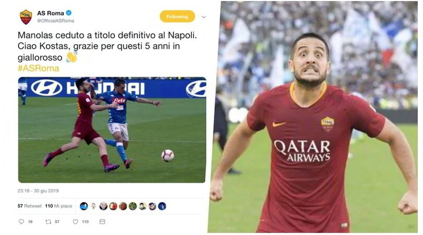Click the envelope direct message icon
This screenshot has width=423, height=235.
pyautogui.click(x=102, y=222)
